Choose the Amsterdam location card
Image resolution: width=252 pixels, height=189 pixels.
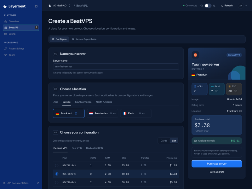(102, 113)
